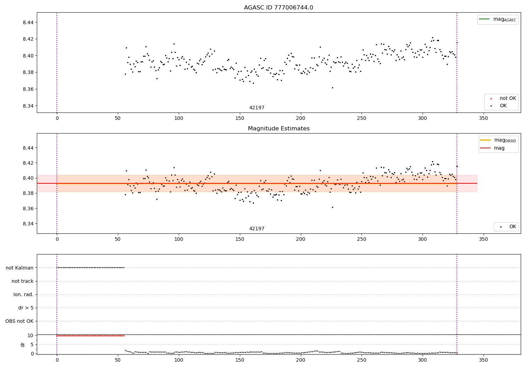Click the lowest outlier point in the Magnitude Estimates plot

(x=332, y=207)
